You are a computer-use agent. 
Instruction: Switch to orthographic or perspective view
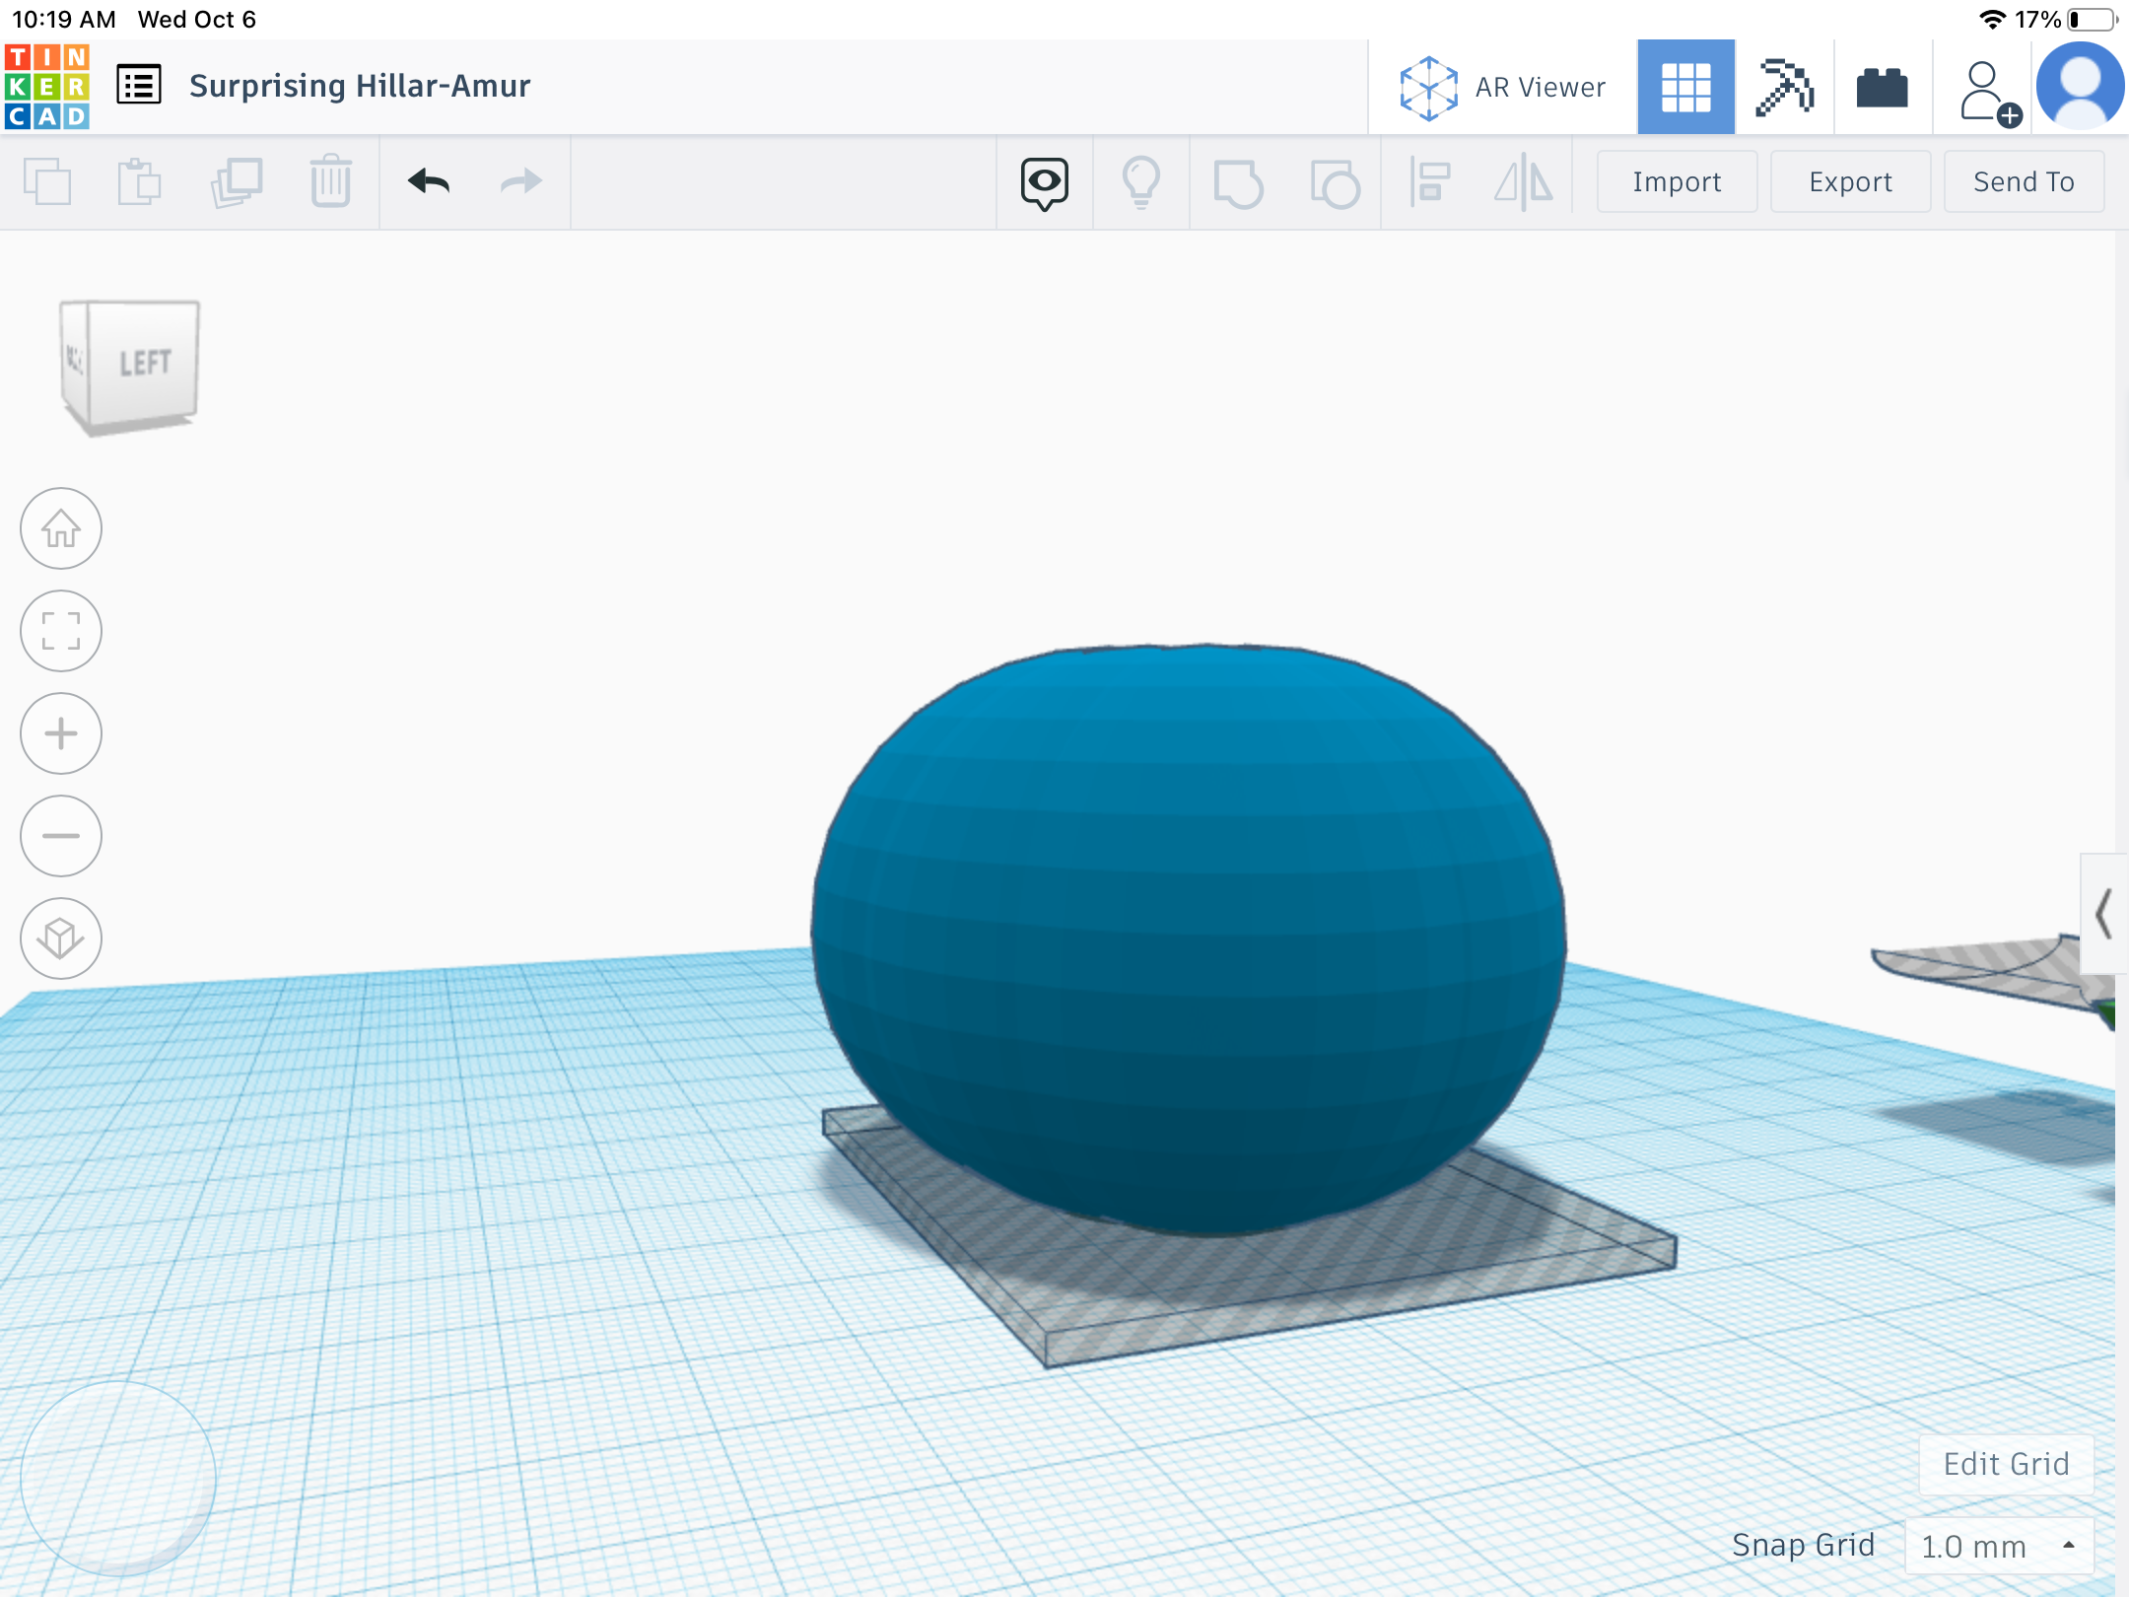(61, 938)
